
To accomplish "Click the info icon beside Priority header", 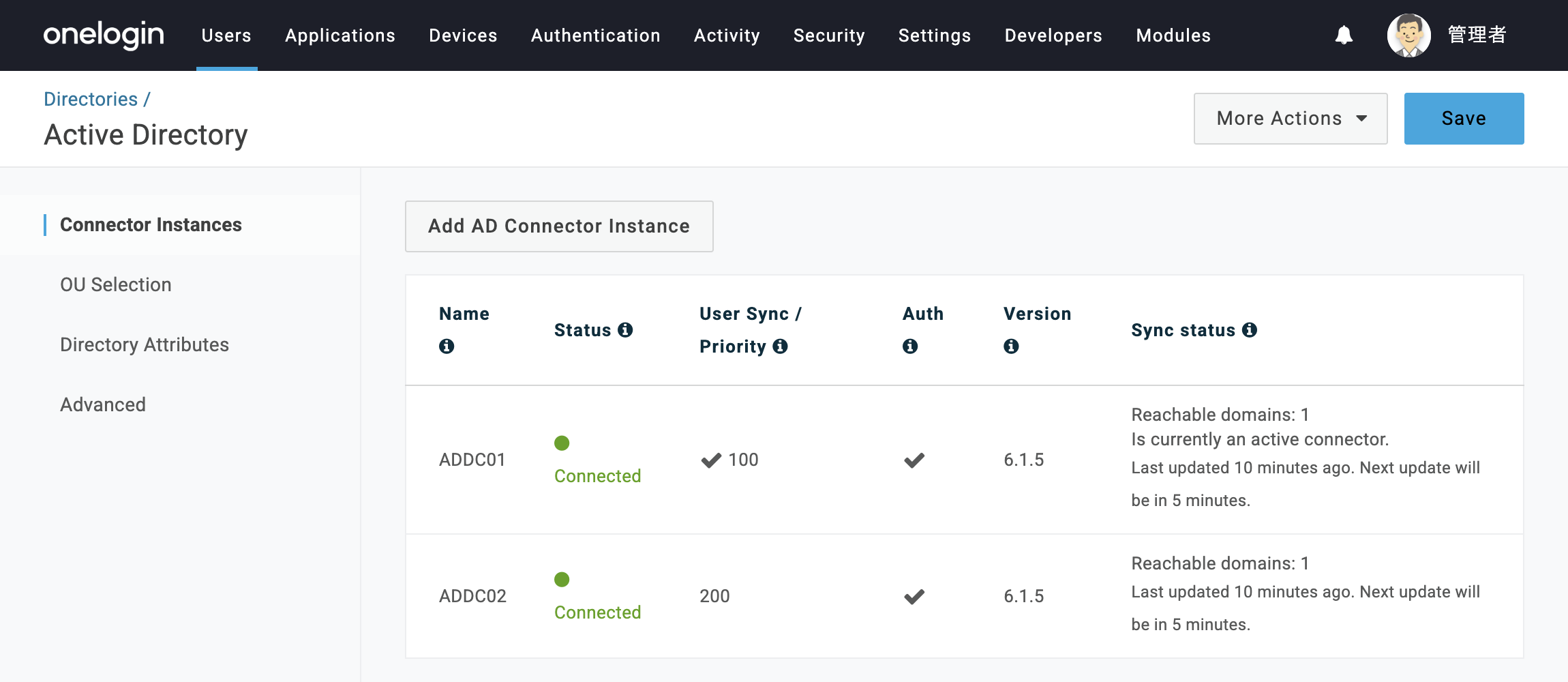I will pos(781,346).
